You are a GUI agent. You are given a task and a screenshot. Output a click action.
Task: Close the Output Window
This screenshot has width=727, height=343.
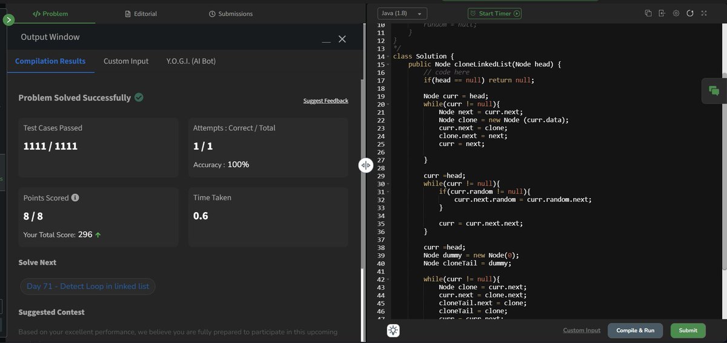(x=342, y=39)
